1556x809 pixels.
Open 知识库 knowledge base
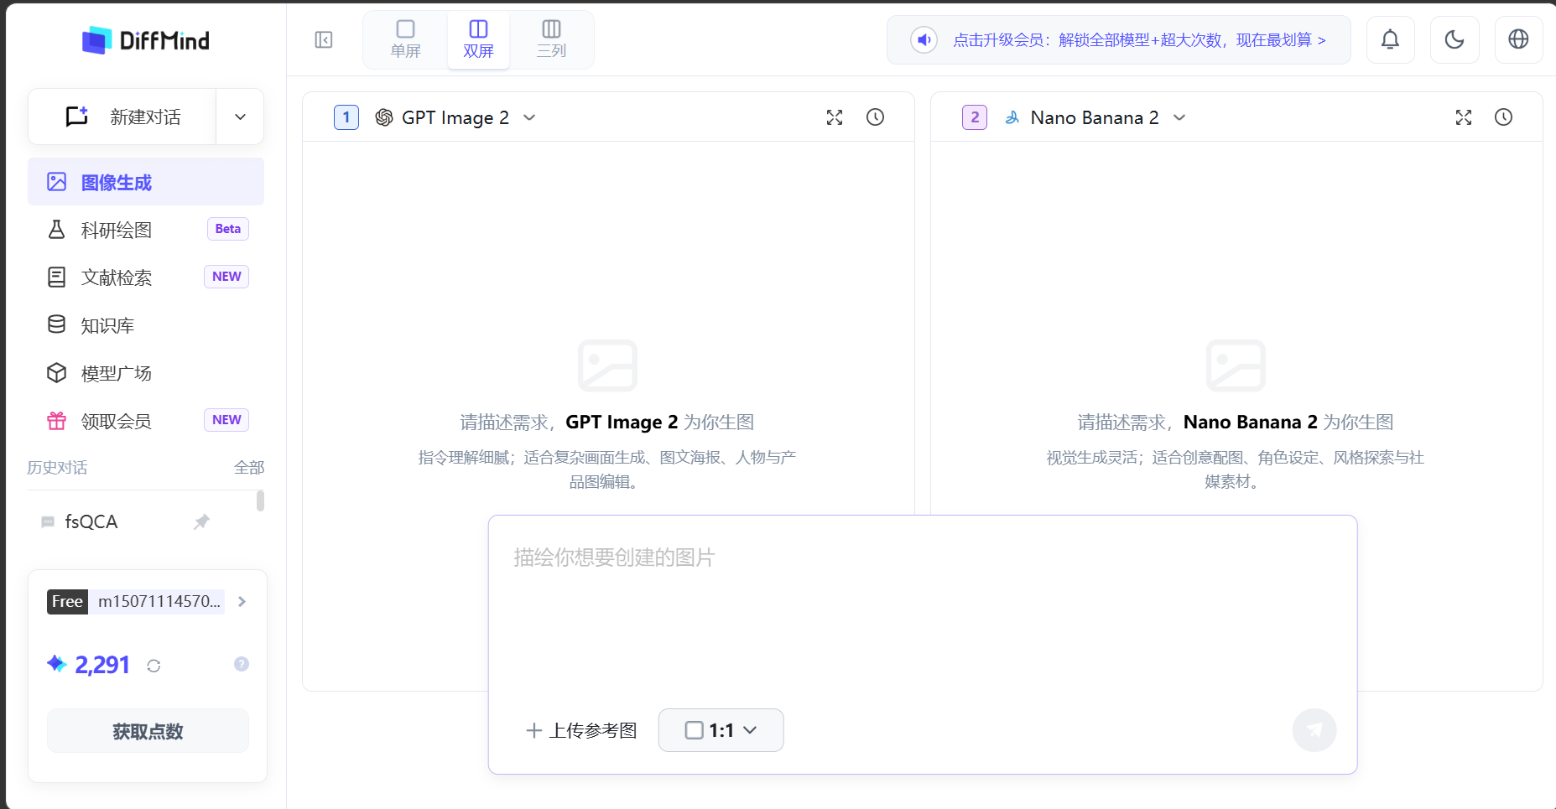tap(146, 325)
